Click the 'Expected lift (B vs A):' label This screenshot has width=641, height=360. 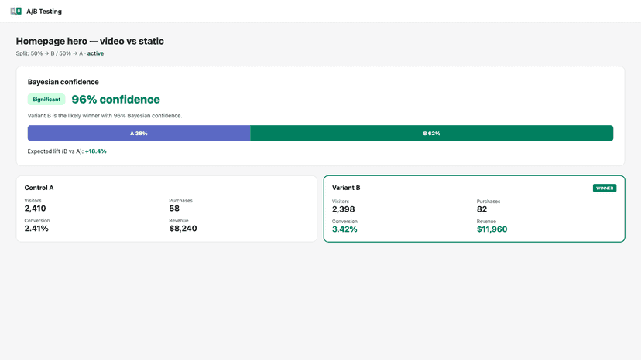pyautogui.click(x=56, y=151)
